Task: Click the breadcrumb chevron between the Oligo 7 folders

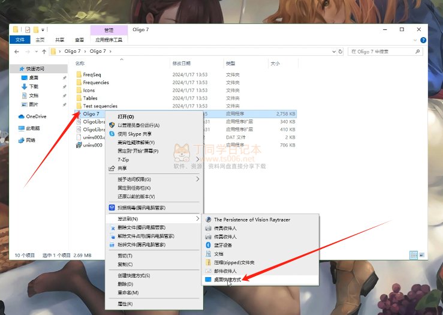Action: point(85,52)
